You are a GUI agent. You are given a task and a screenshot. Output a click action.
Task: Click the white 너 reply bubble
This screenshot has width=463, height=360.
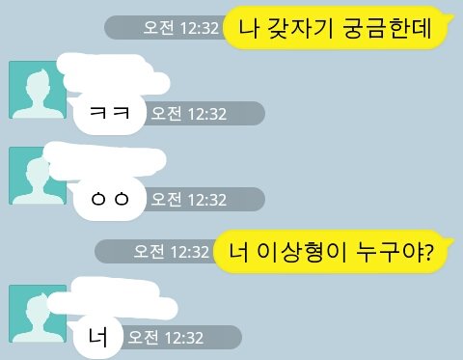(x=98, y=337)
